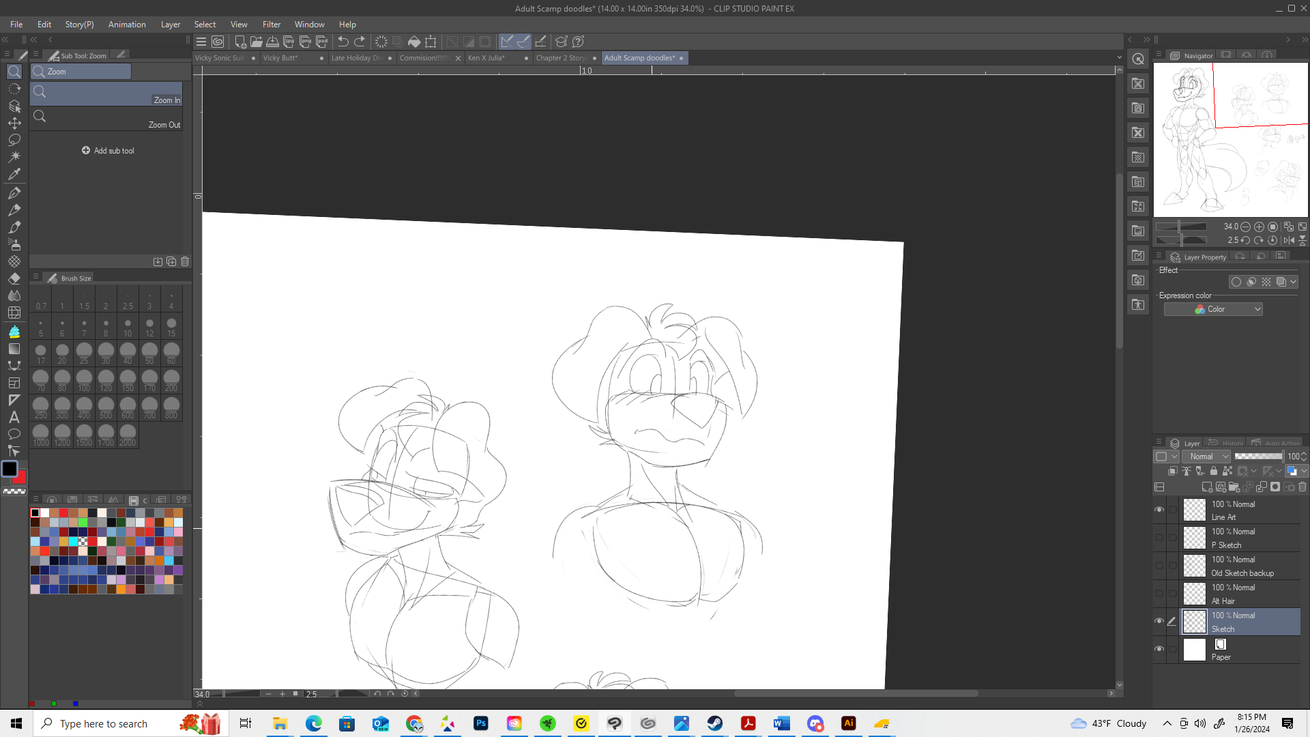Select the Zoom Out sub tool
The width and height of the screenshot is (1310, 737).
(106, 119)
